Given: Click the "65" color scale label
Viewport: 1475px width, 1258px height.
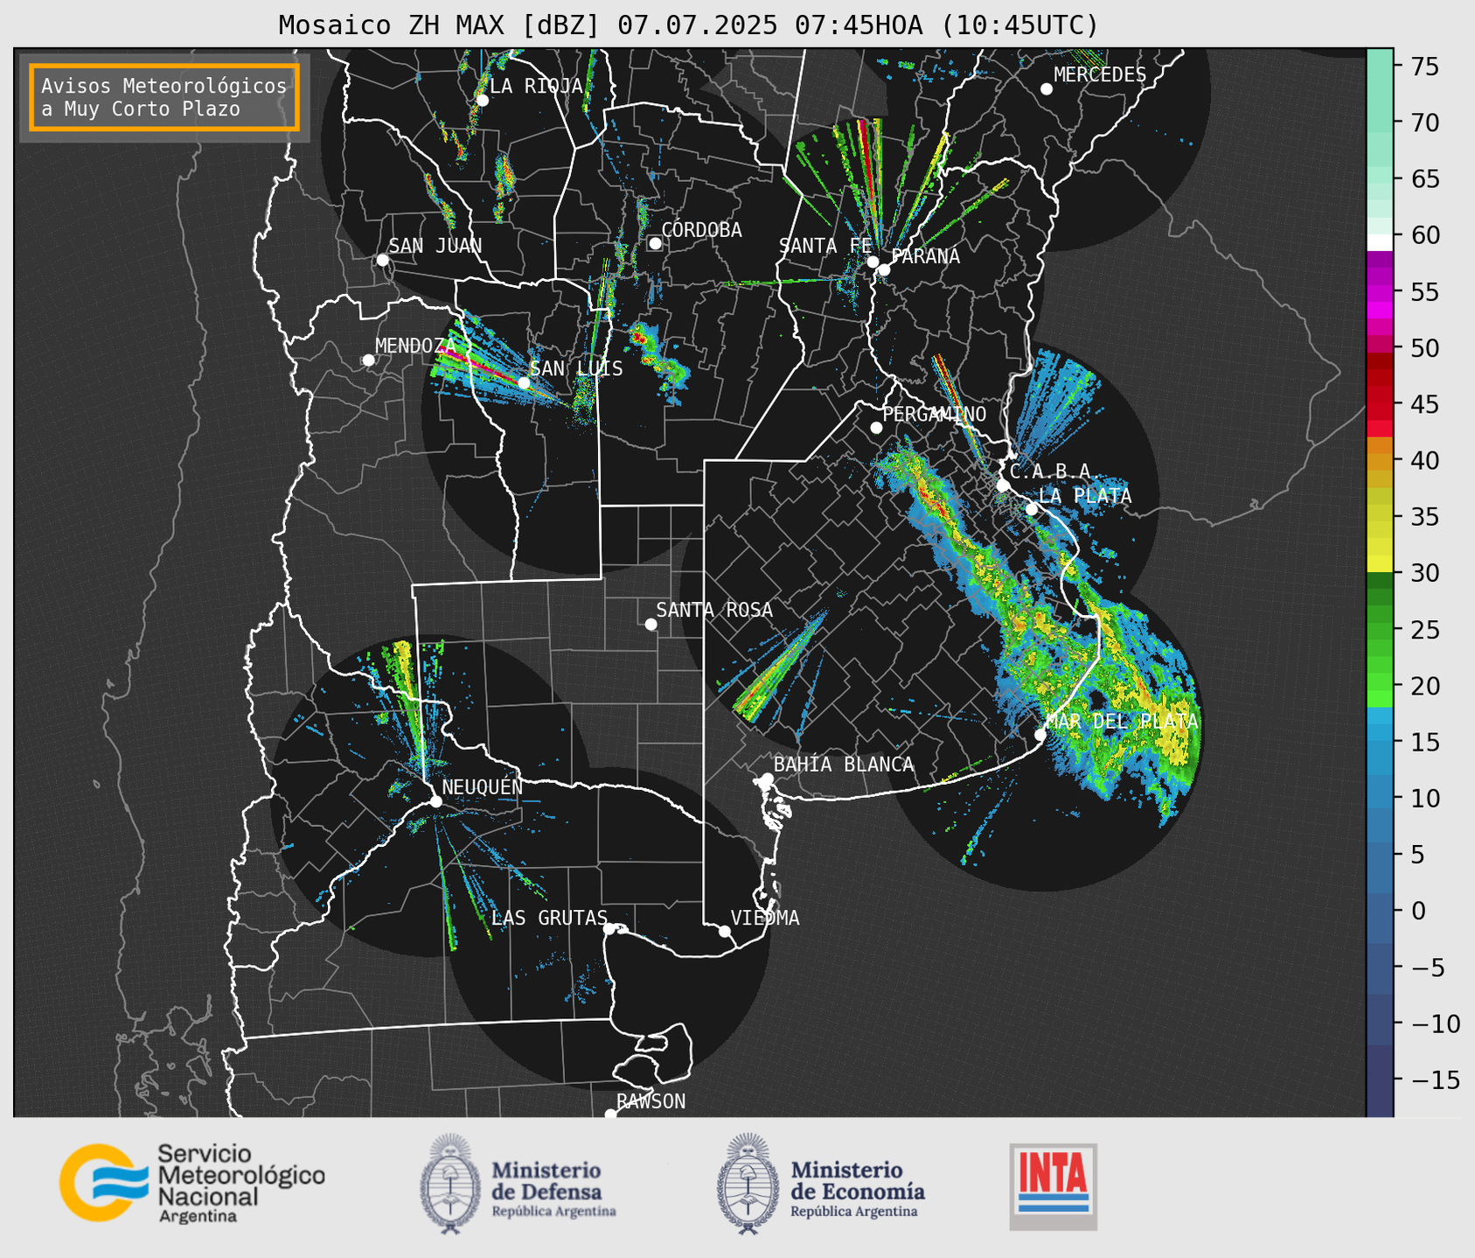Looking at the screenshot, I should (1424, 179).
